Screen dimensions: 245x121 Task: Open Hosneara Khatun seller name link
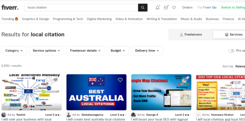[222, 115]
